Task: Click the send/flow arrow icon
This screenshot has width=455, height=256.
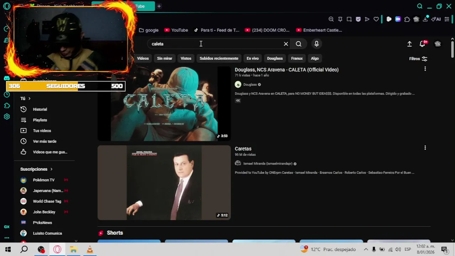Action: point(367,19)
